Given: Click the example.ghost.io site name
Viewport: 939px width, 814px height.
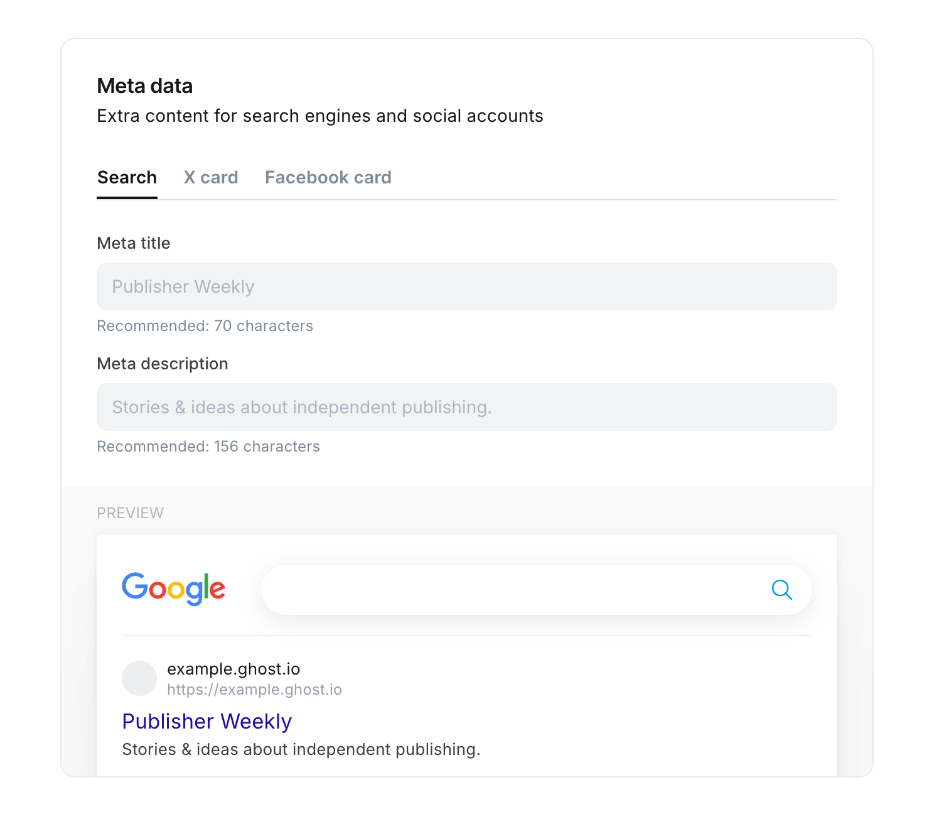Looking at the screenshot, I should (233, 669).
